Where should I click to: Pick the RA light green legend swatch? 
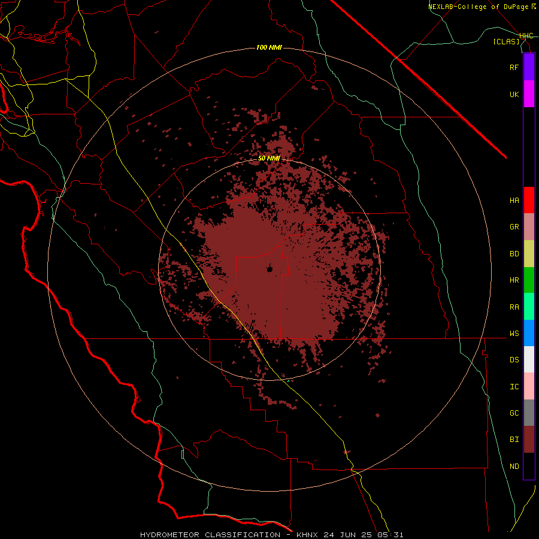point(529,307)
